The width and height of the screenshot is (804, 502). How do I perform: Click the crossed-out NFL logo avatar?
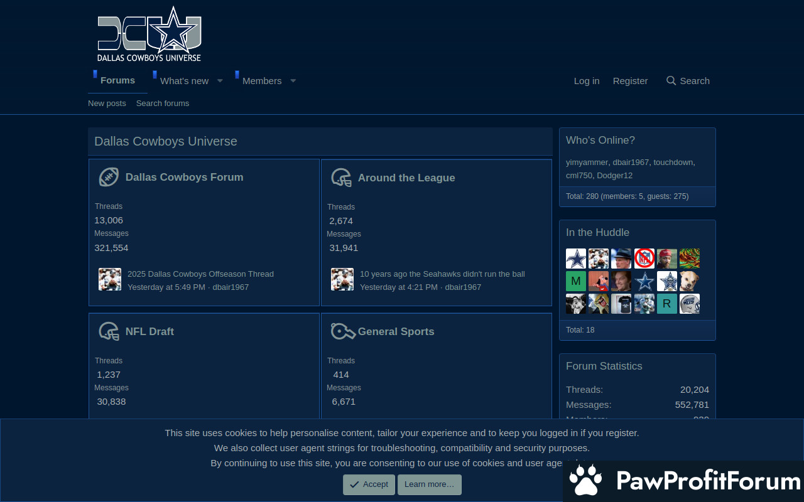(x=644, y=259)
